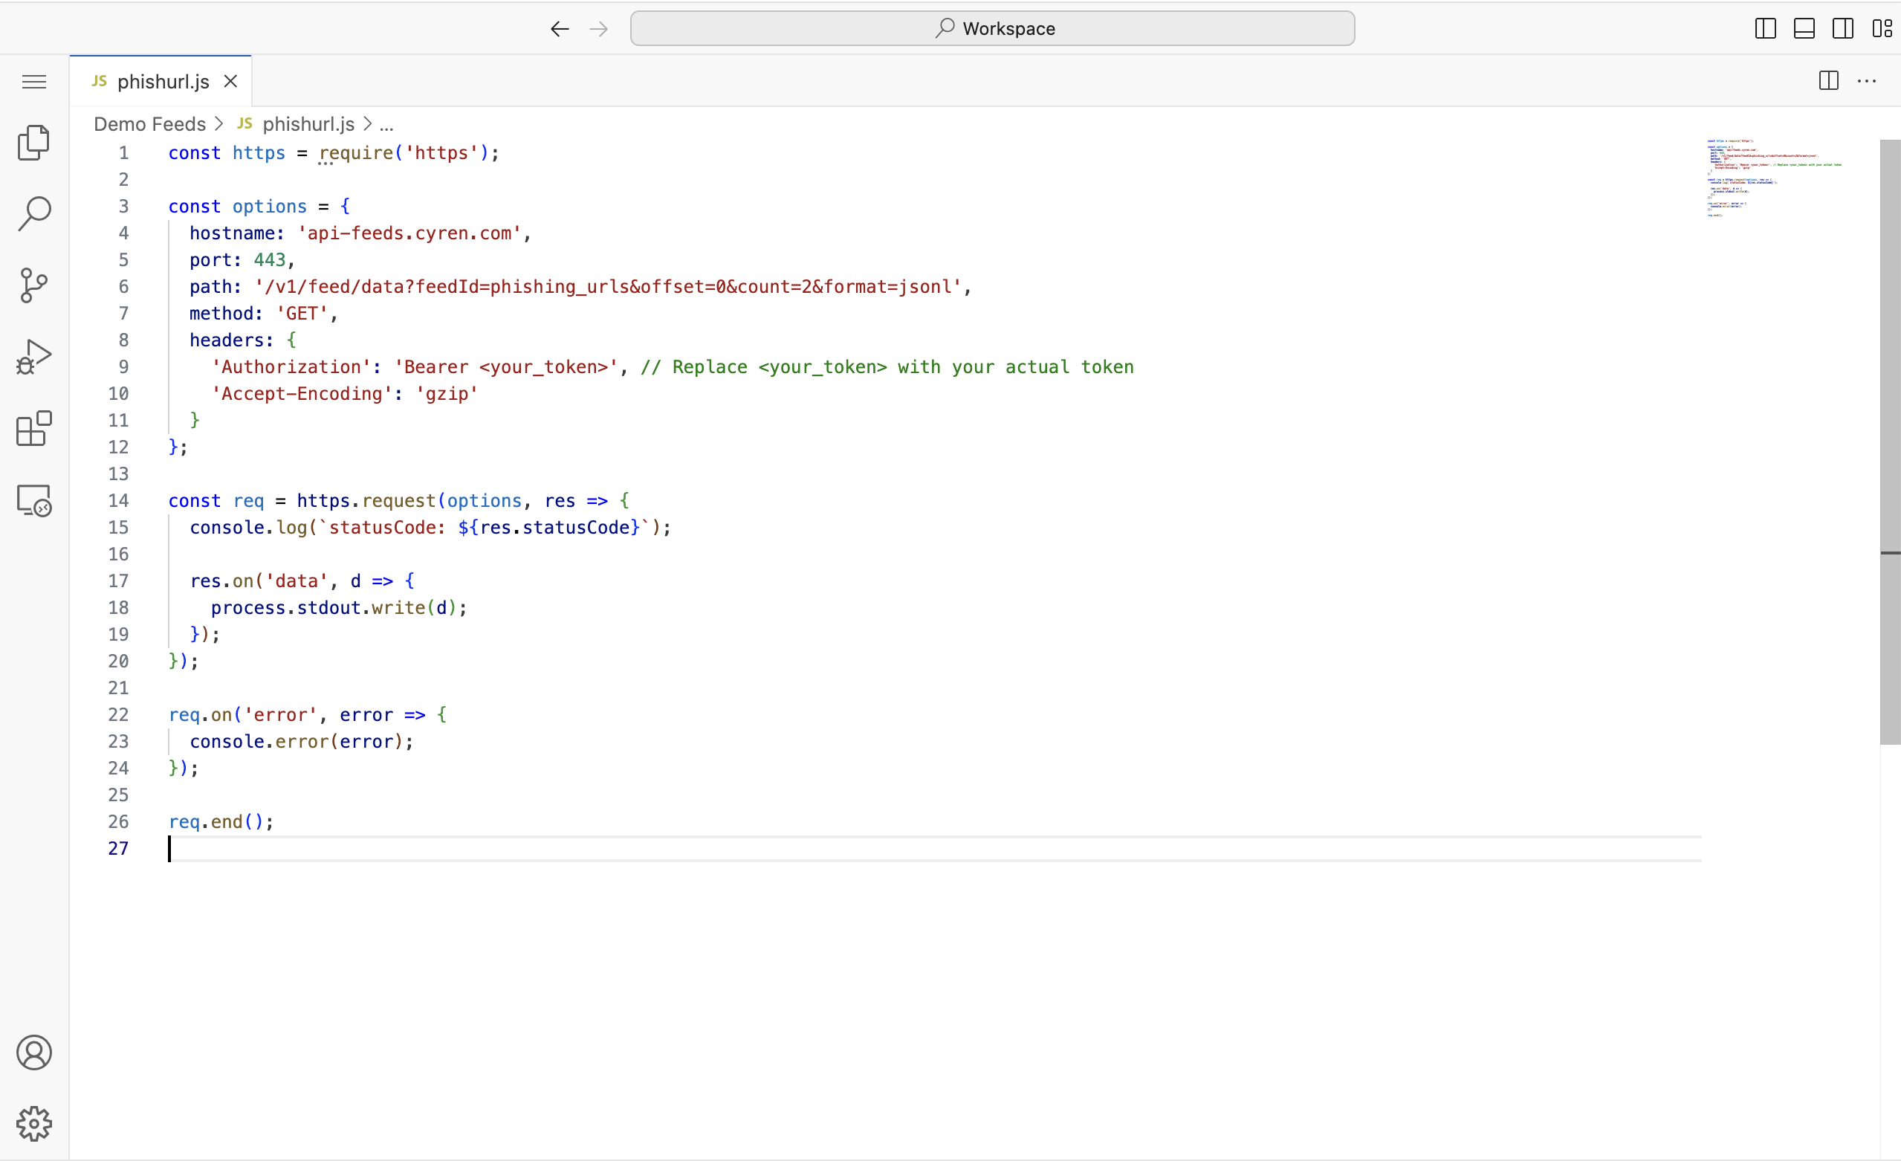Toggle the secondary side bar layout button

[1842, 28]
